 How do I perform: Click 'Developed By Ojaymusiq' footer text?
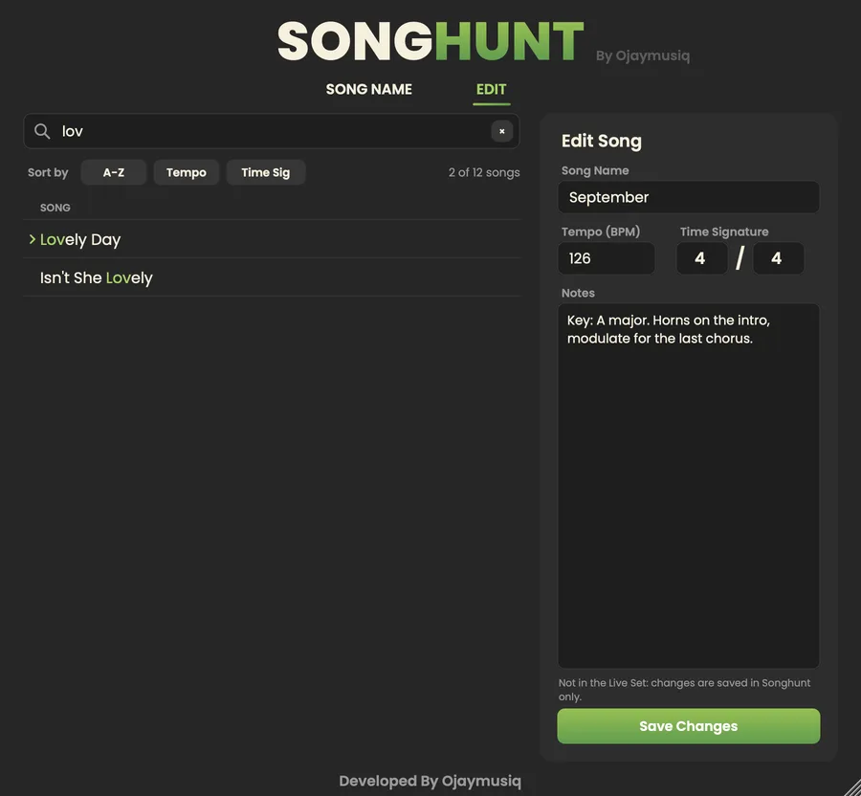[x=430, y=781]
